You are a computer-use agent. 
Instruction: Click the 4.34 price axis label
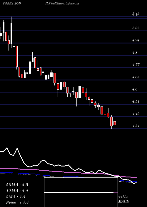coord(136,126)
